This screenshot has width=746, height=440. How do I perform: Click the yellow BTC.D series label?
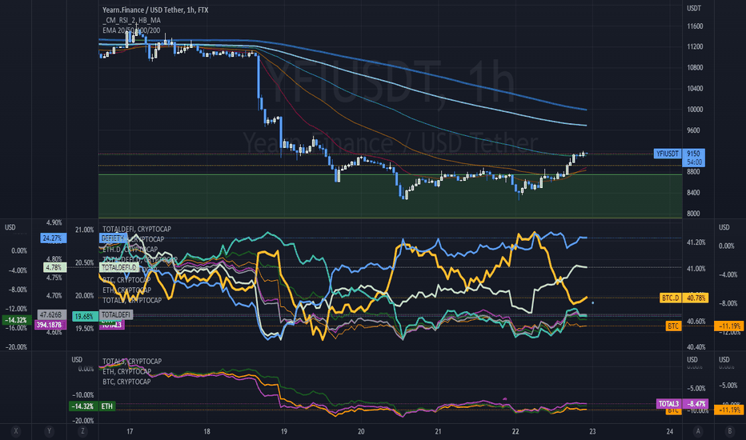tap(670, 298)
